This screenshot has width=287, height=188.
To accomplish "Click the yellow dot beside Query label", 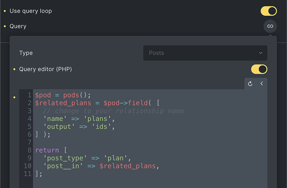I will pyautogui.click(x=5, y=26).
